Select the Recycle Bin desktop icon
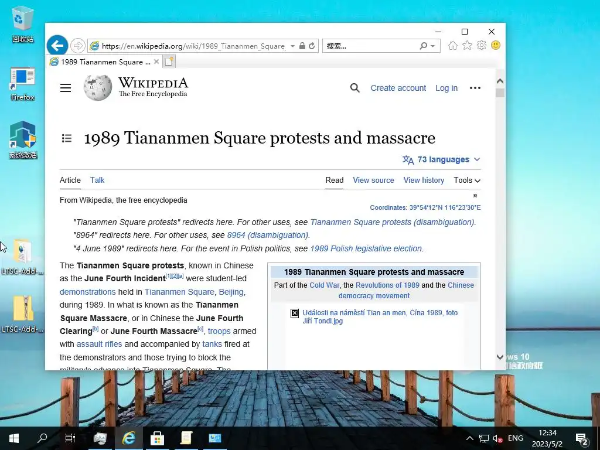Image resolution: width=600 pixels, height=450 pixels. (23, 24)
